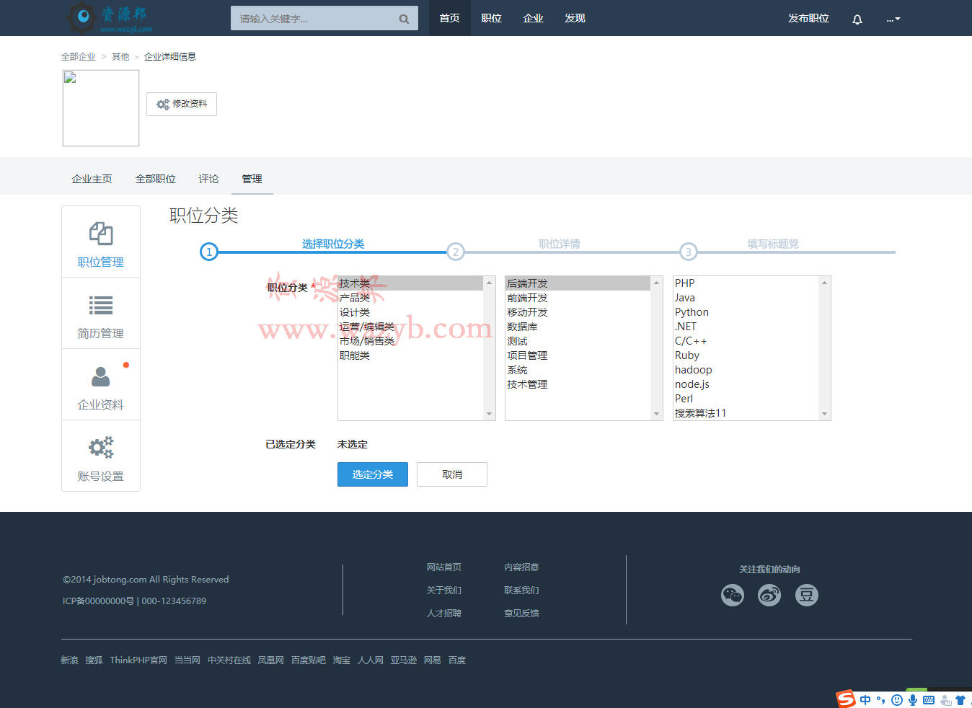
Task: Click step 3 circle 填写标题党
Action: [x=689, y=252]
